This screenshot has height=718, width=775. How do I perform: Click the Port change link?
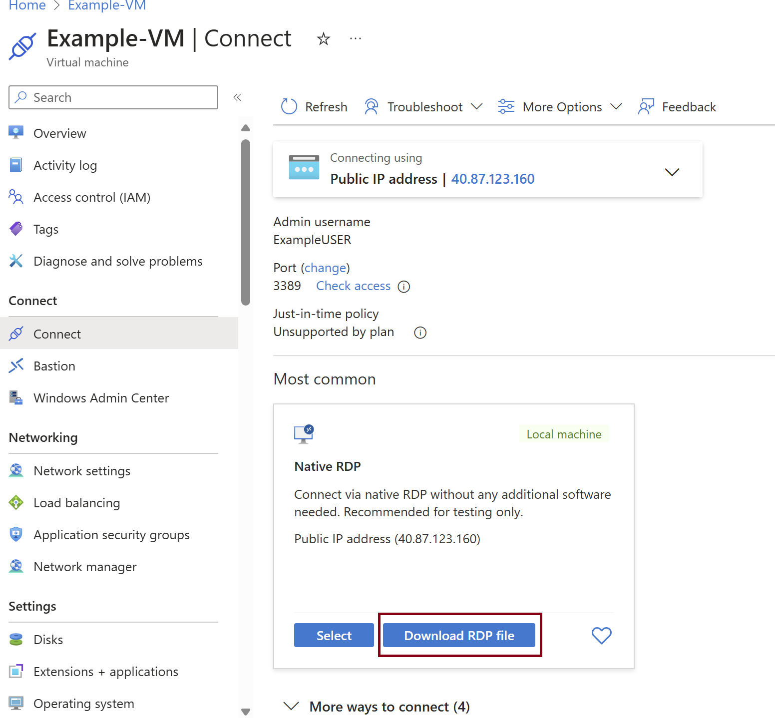[x=325, y=268]
